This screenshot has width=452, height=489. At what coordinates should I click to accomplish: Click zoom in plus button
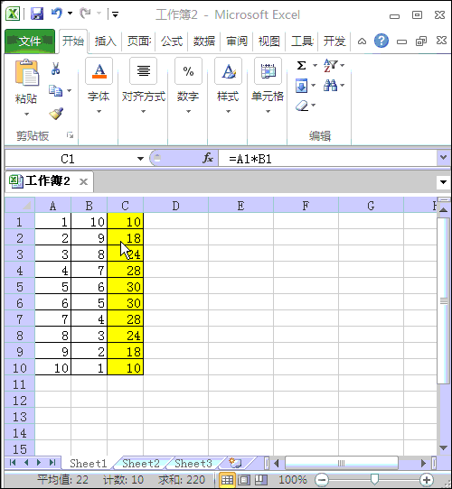[427, 479]
